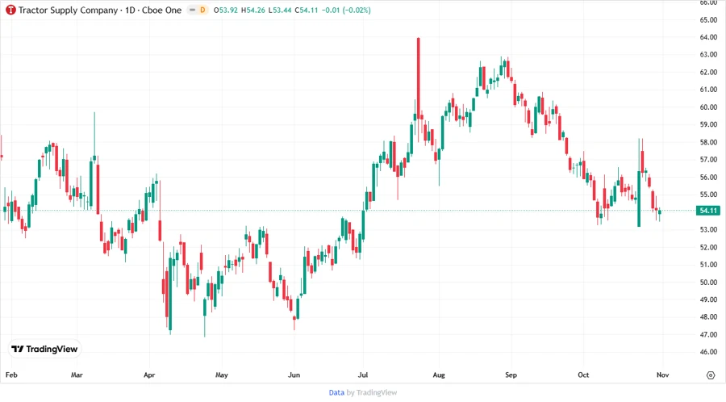The width and height of the screenshot is (726, 402).
Task: Click the 64.00 price axis label
Action: click(708, 37)
